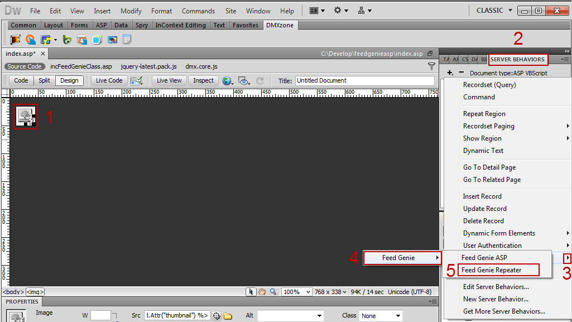Select Source Code in related files bar

pyautogui.click(x=25, y=66)
